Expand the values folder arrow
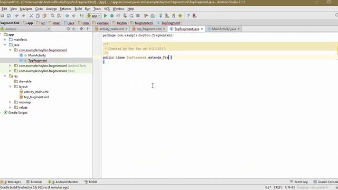Screen dimensions: 338x190 10,107
